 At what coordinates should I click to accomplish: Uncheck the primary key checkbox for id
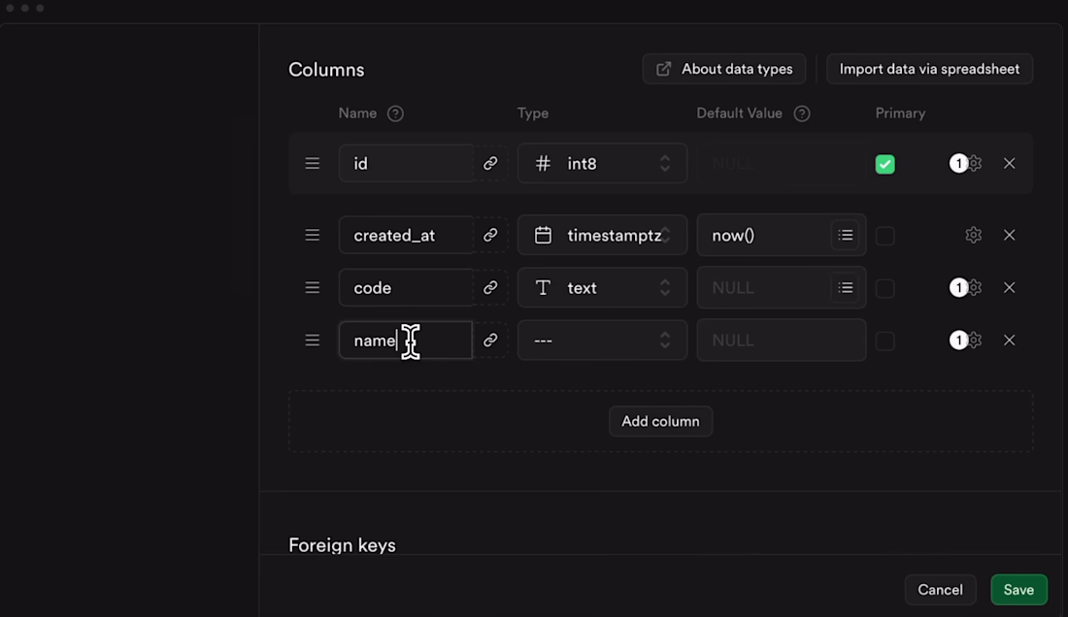pos(884,165)
